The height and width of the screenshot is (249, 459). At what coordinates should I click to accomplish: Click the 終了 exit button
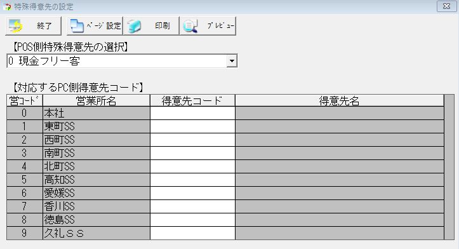[33, 26]
